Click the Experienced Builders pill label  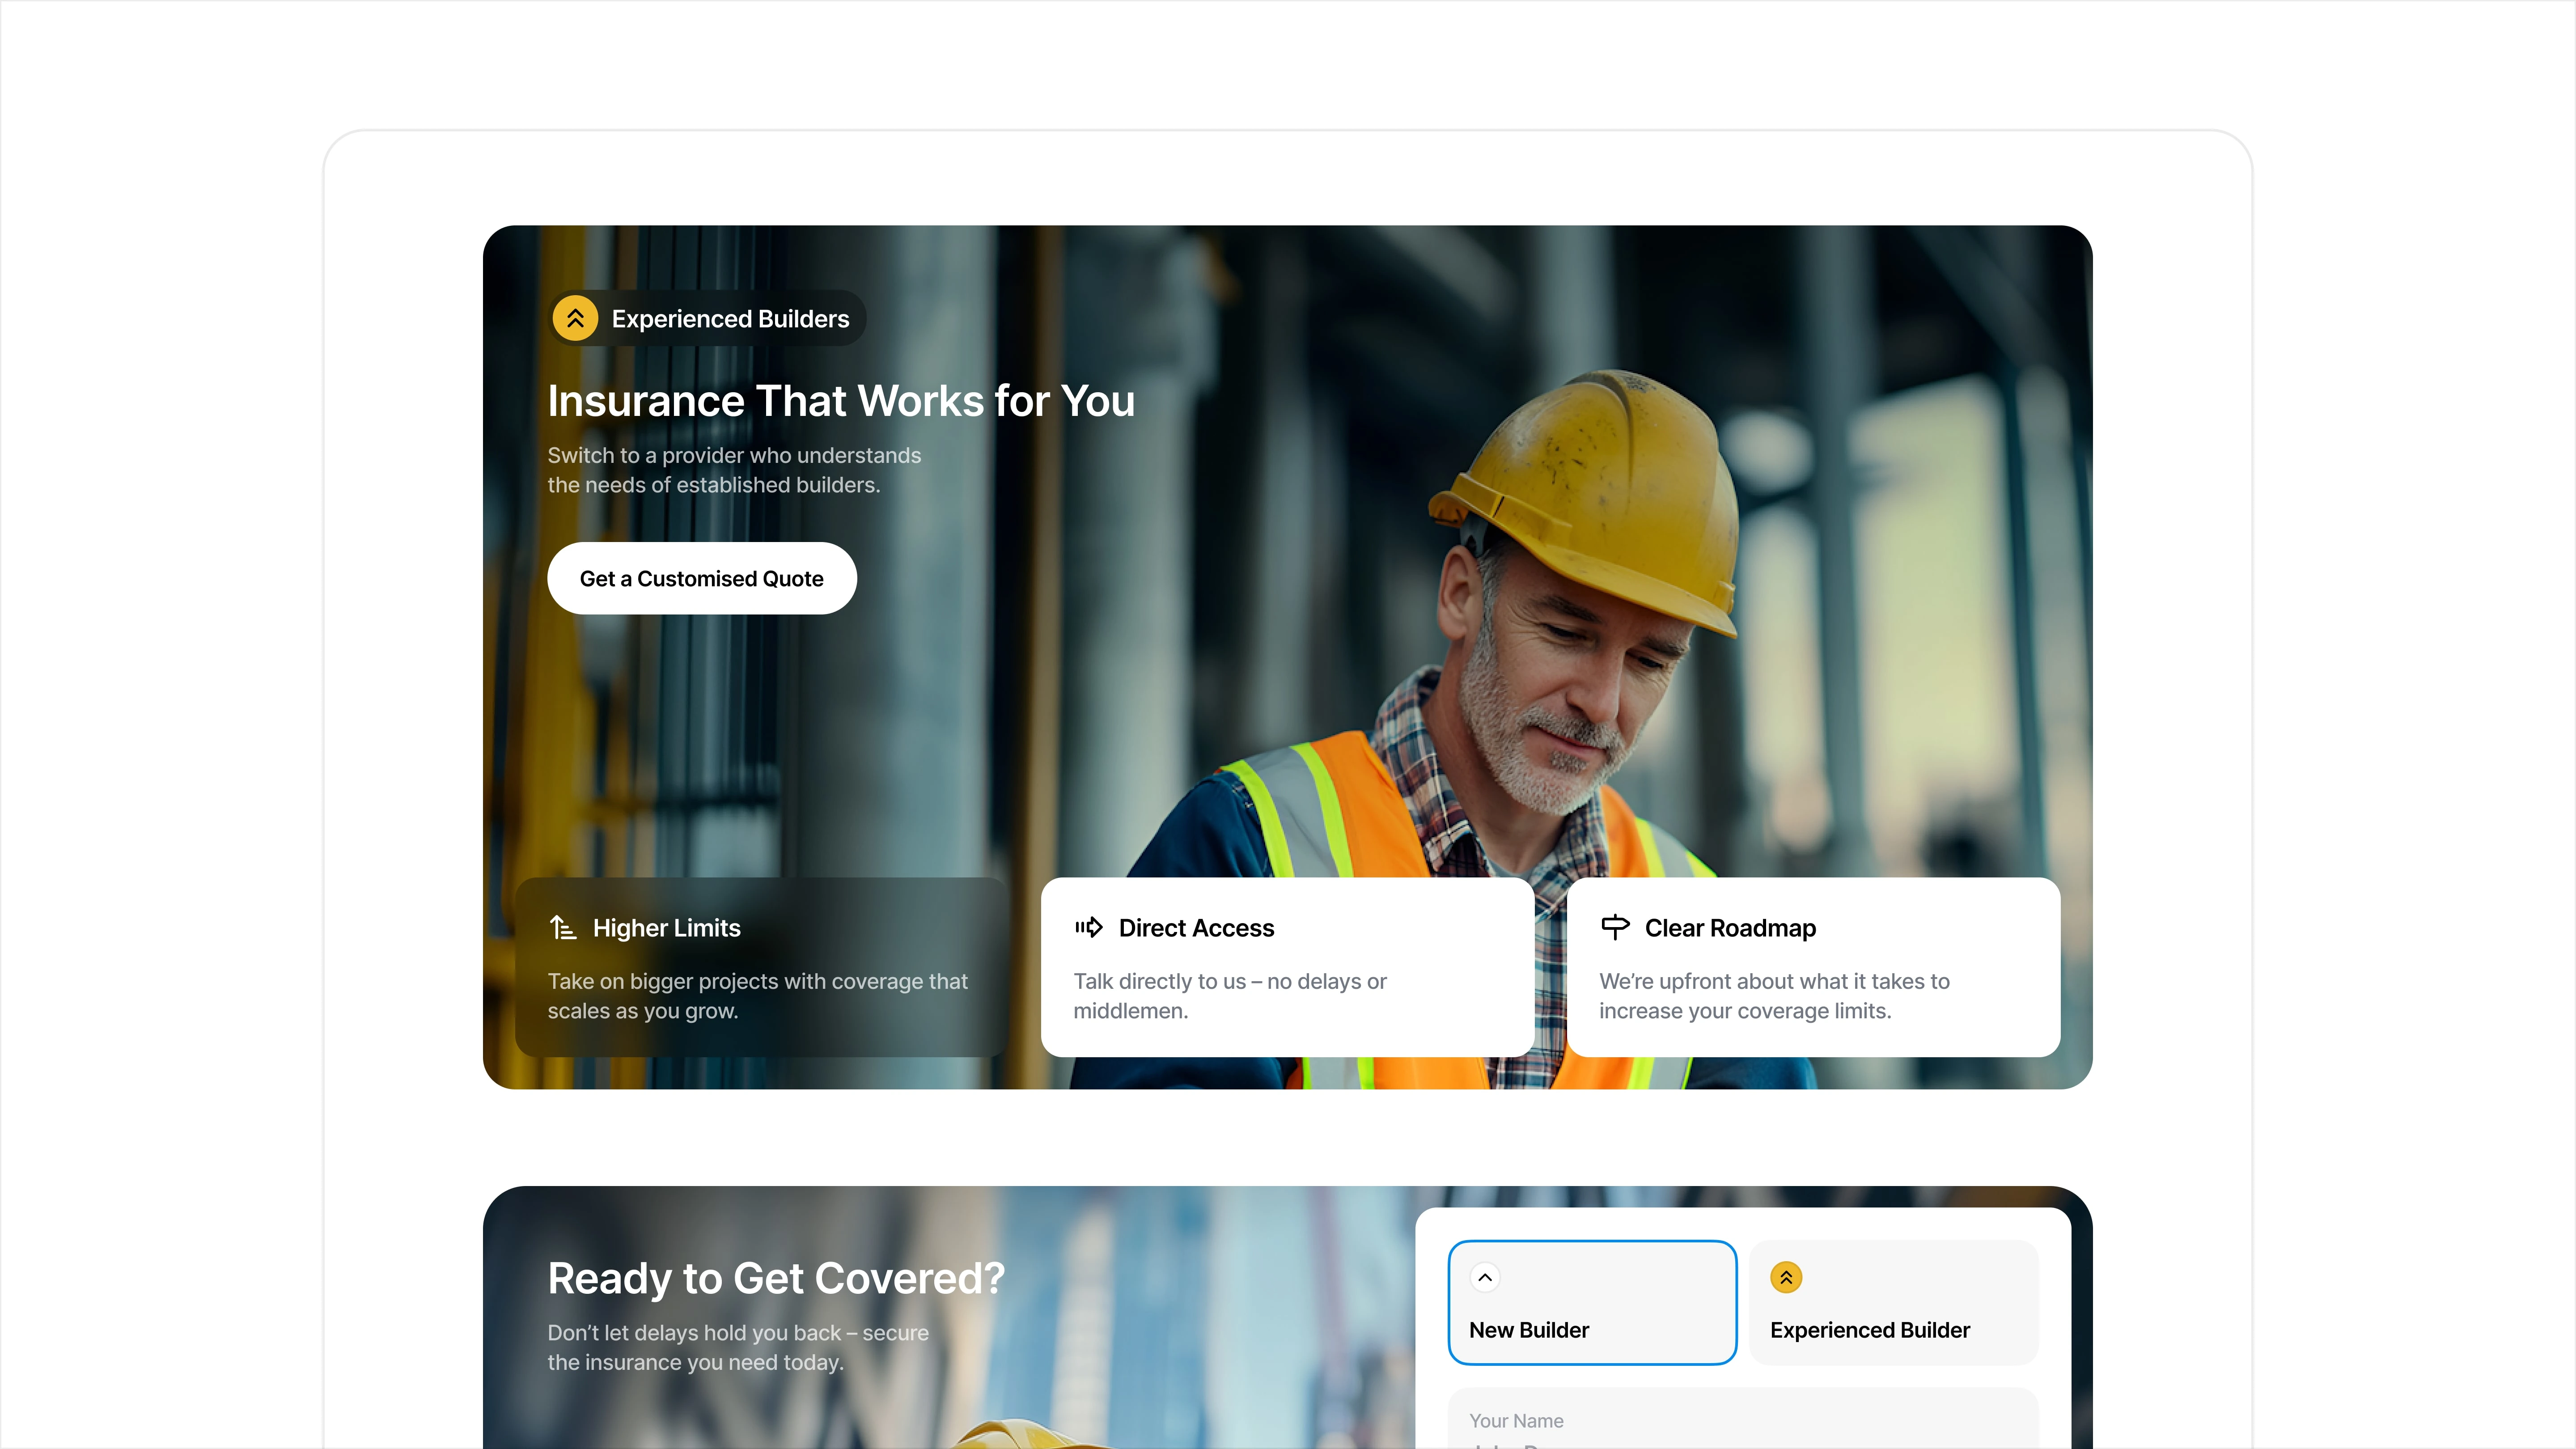730,319
